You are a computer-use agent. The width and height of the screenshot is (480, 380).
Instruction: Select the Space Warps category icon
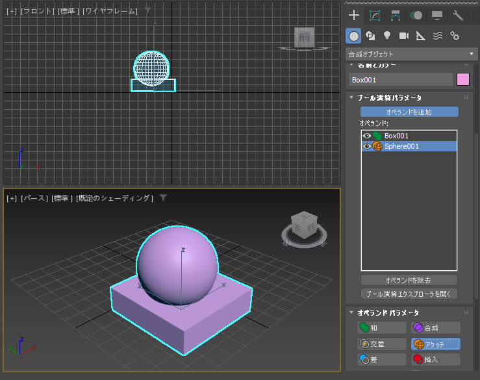(x=438, y=36)
